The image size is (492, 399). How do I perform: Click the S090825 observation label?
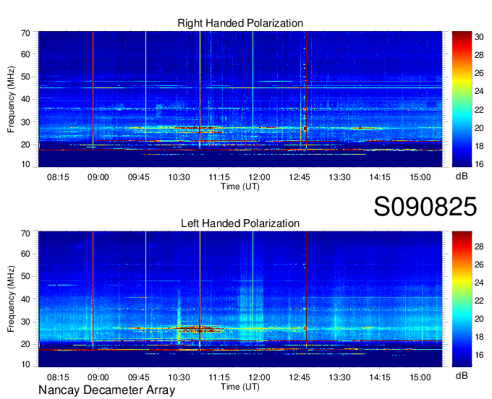[425, 207]
